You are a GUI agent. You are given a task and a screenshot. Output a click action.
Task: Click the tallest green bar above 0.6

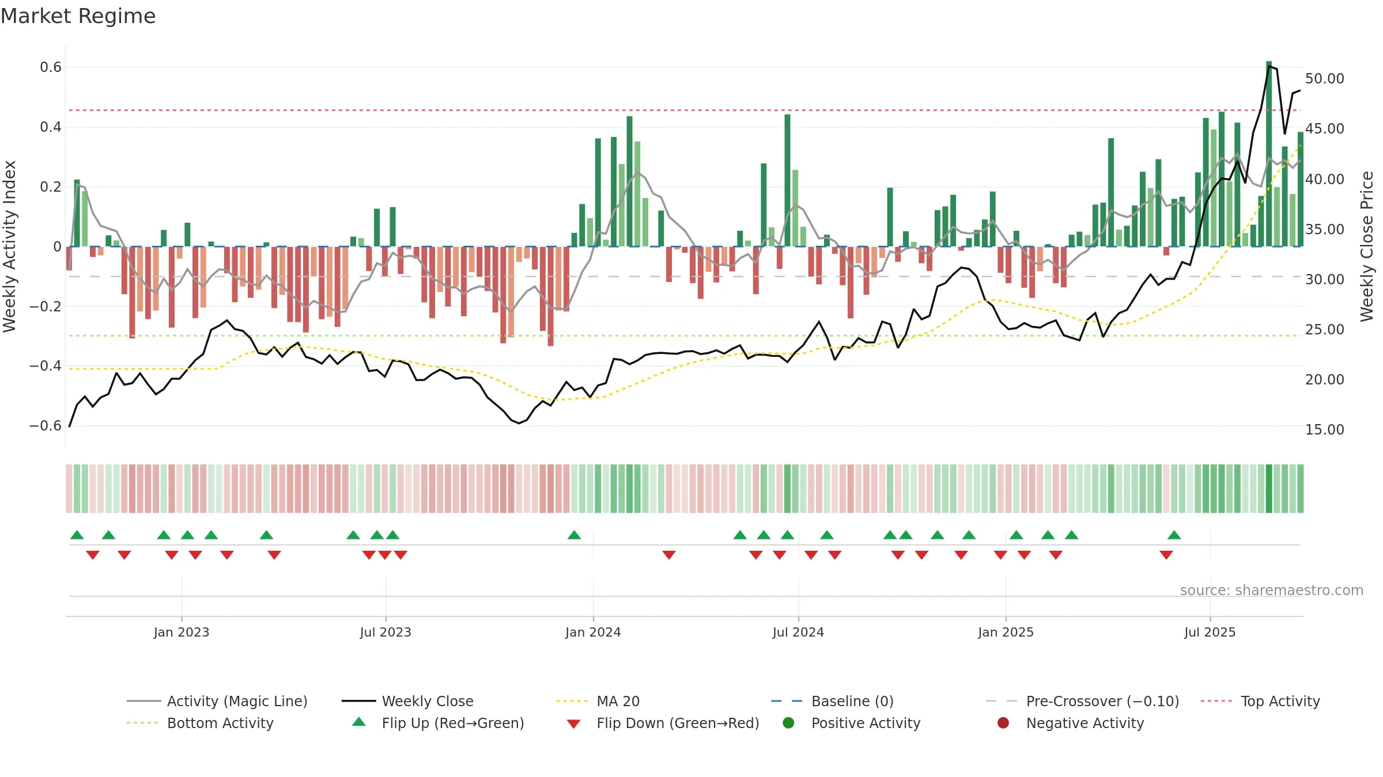pos(1269,154)
